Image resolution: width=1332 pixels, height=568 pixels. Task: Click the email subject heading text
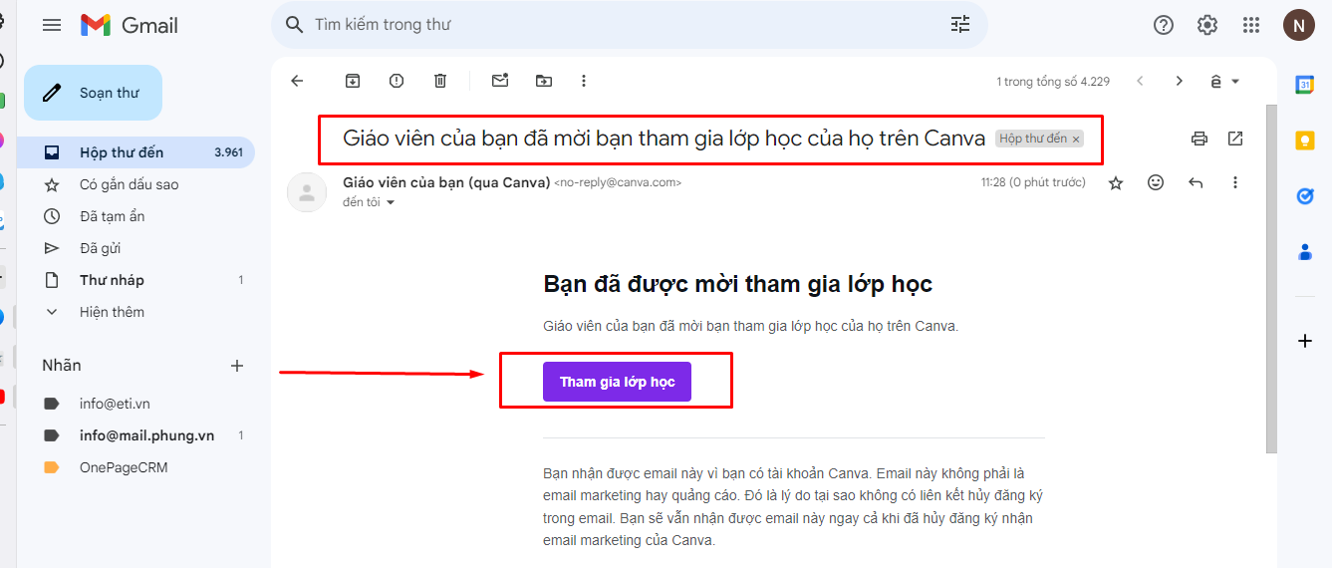[x=664, y=139]
